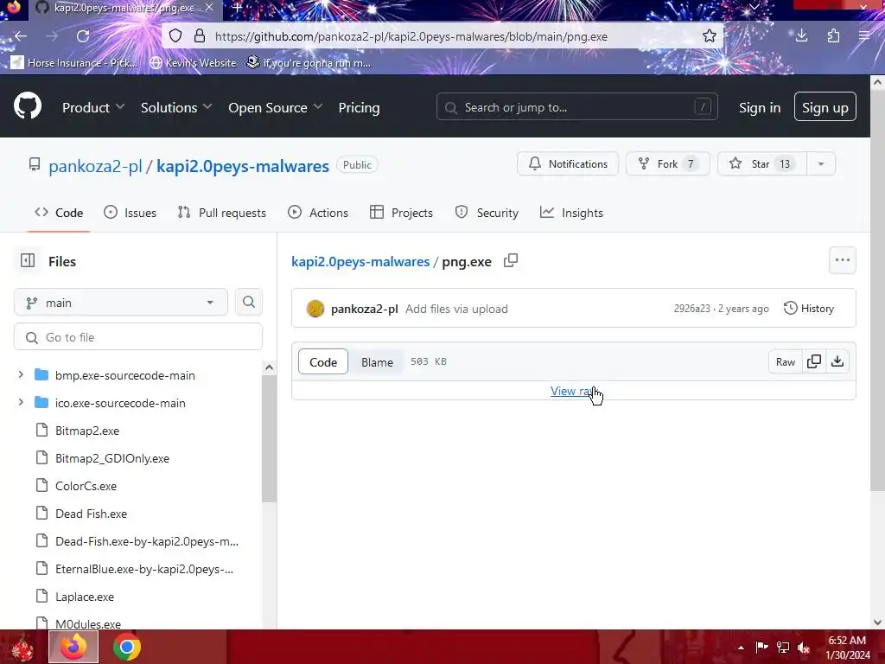Open Bitmap2.exe in file tree

coord(87,431)
